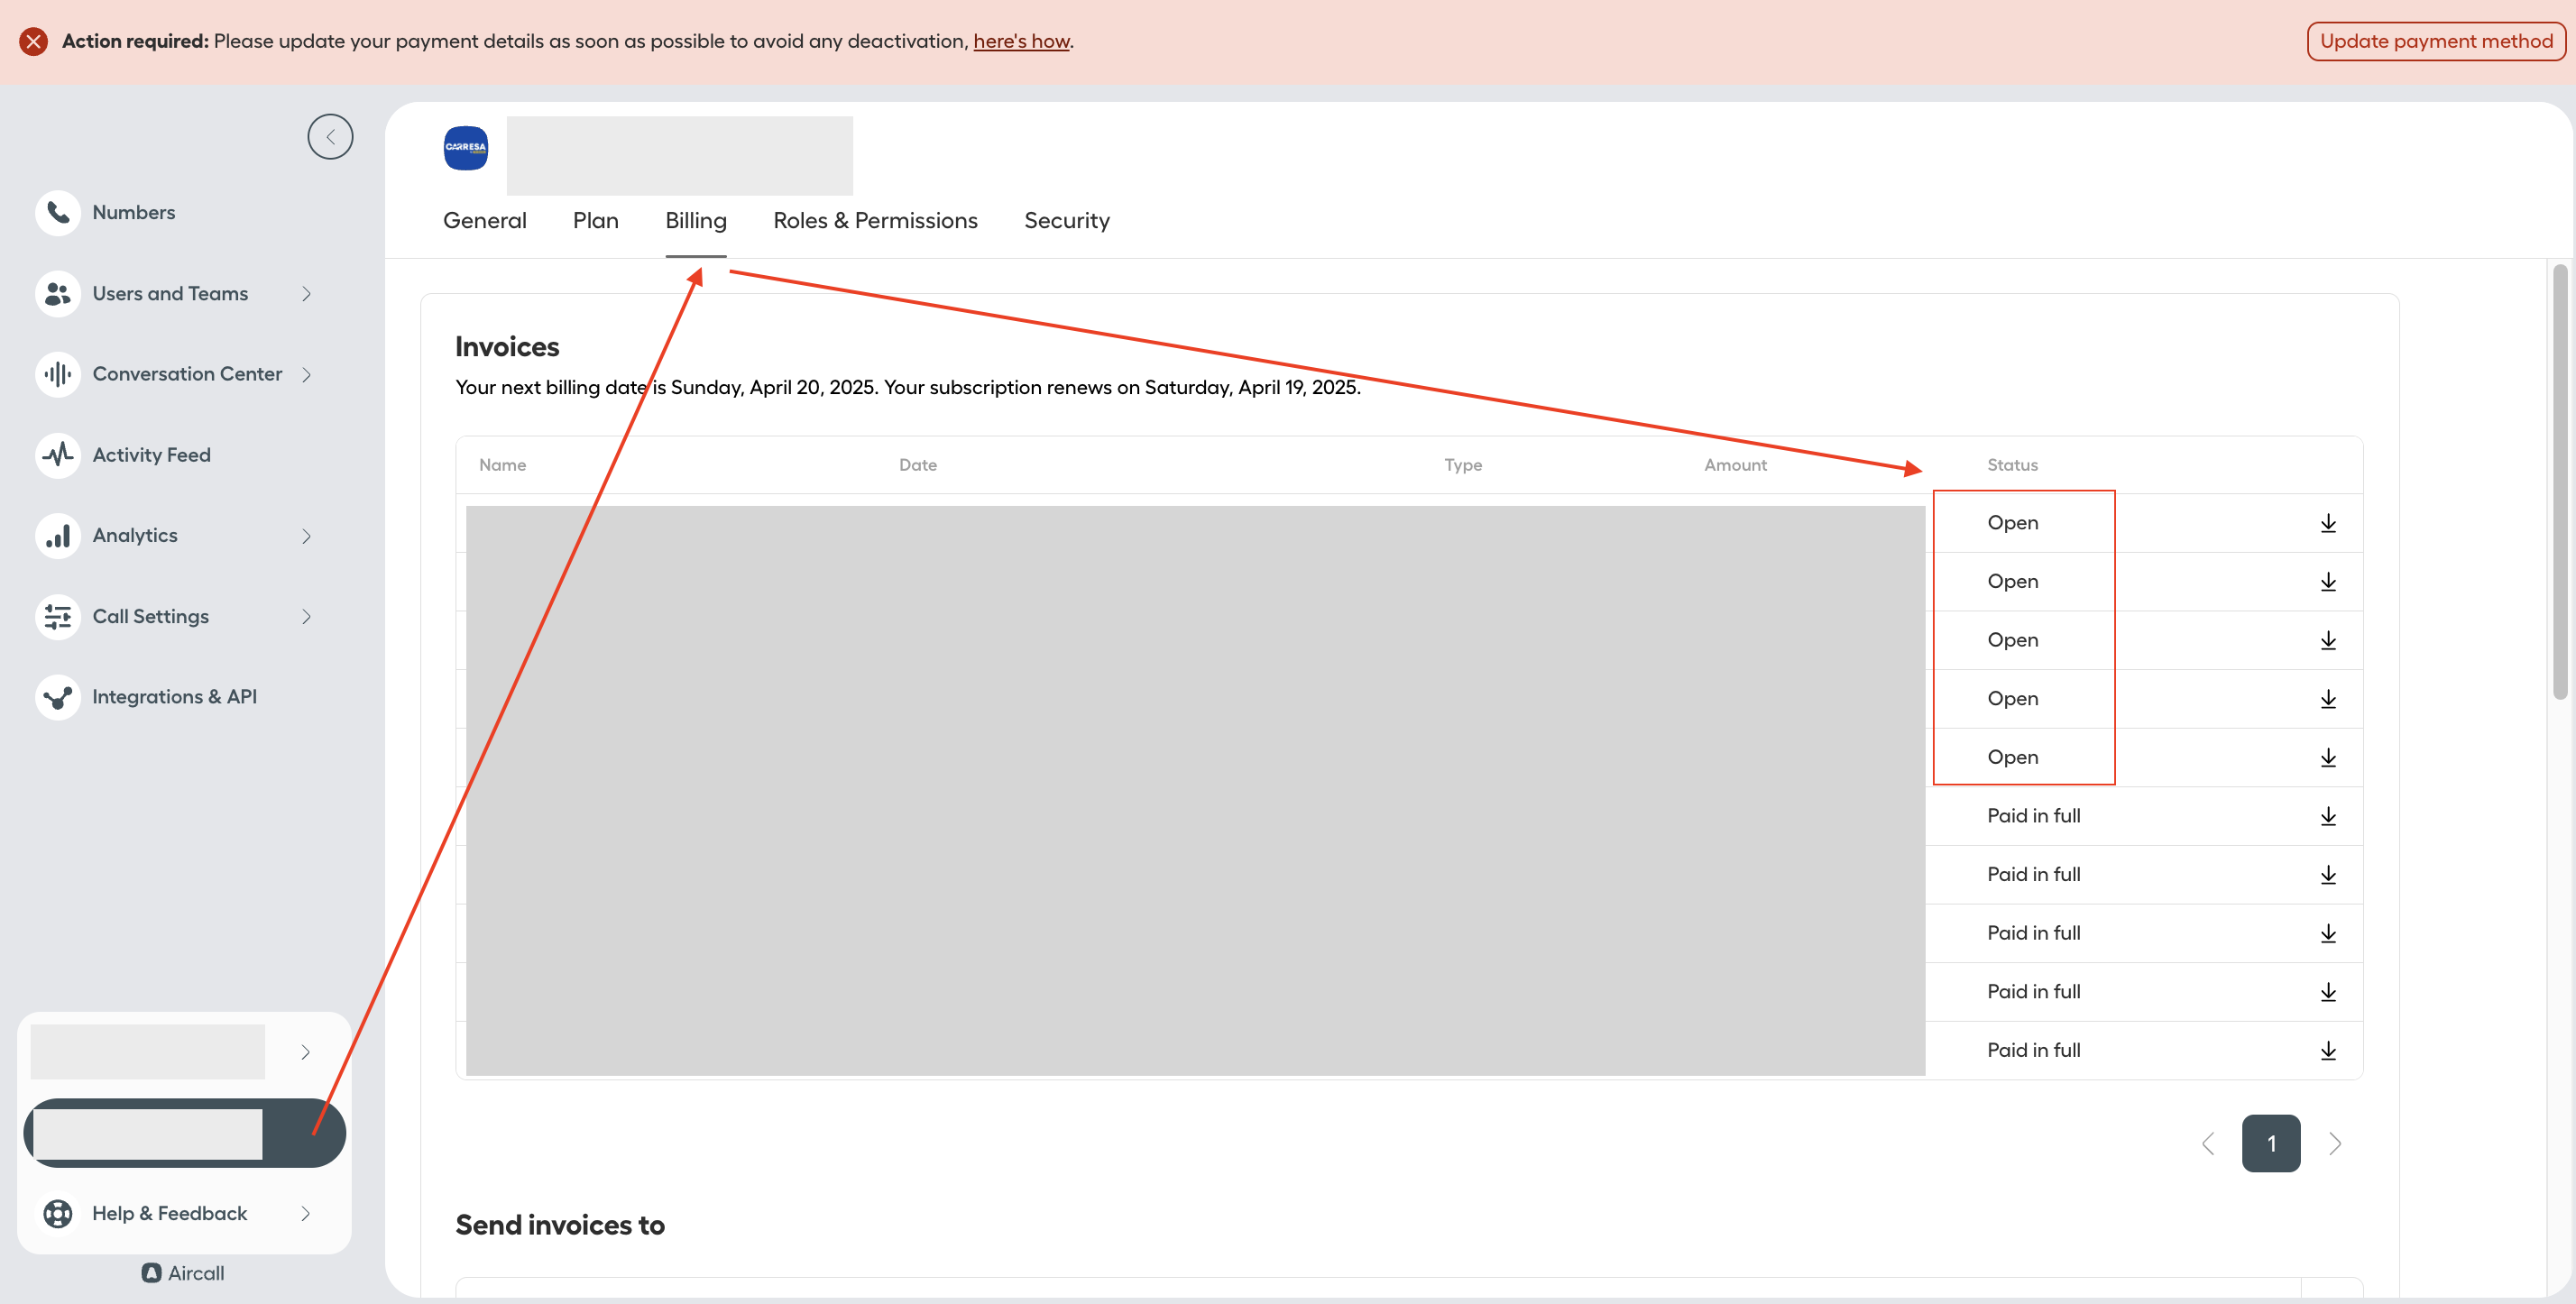Download the last Paid in full invoice
2576x1304 pixels.
[x=2328, y=1051]
